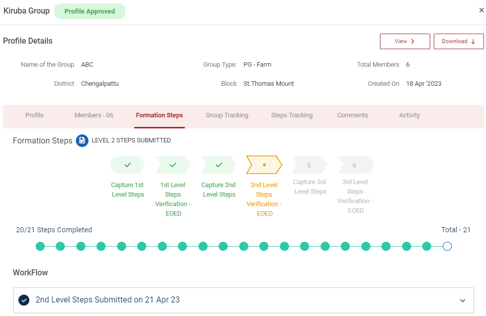
Task: Click the Download button
Action: (458, 42)
